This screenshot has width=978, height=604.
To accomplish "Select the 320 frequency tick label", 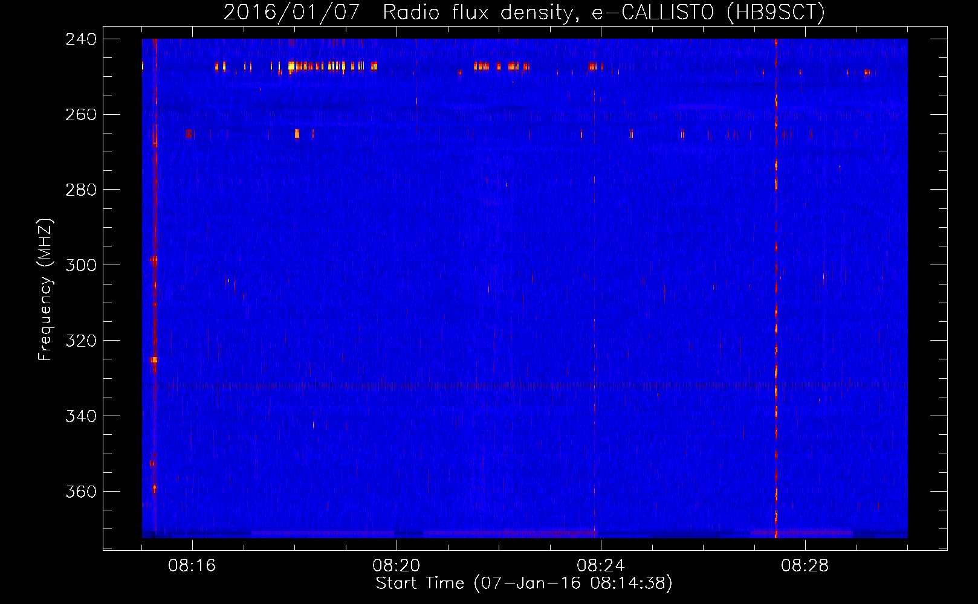I will pos(81,341).
